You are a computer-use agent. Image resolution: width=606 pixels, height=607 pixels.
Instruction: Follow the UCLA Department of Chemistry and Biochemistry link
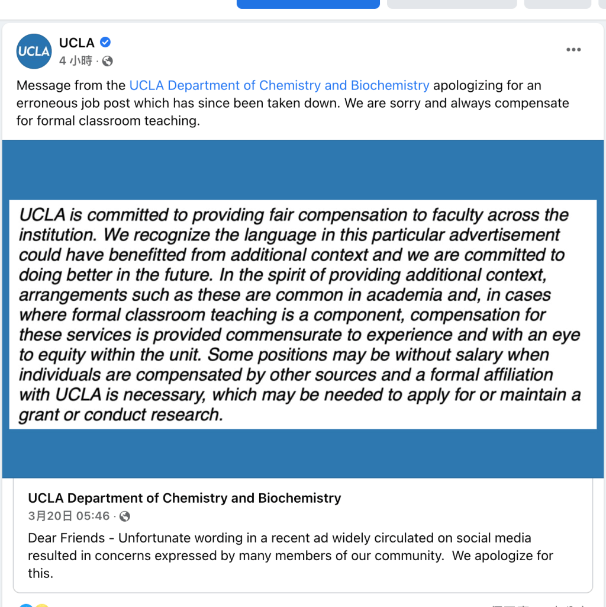279,85
